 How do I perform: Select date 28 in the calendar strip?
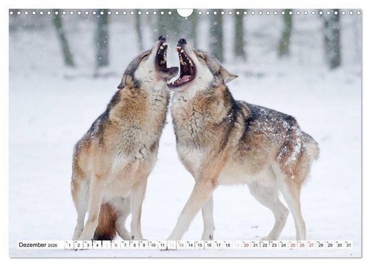(321, 245)
